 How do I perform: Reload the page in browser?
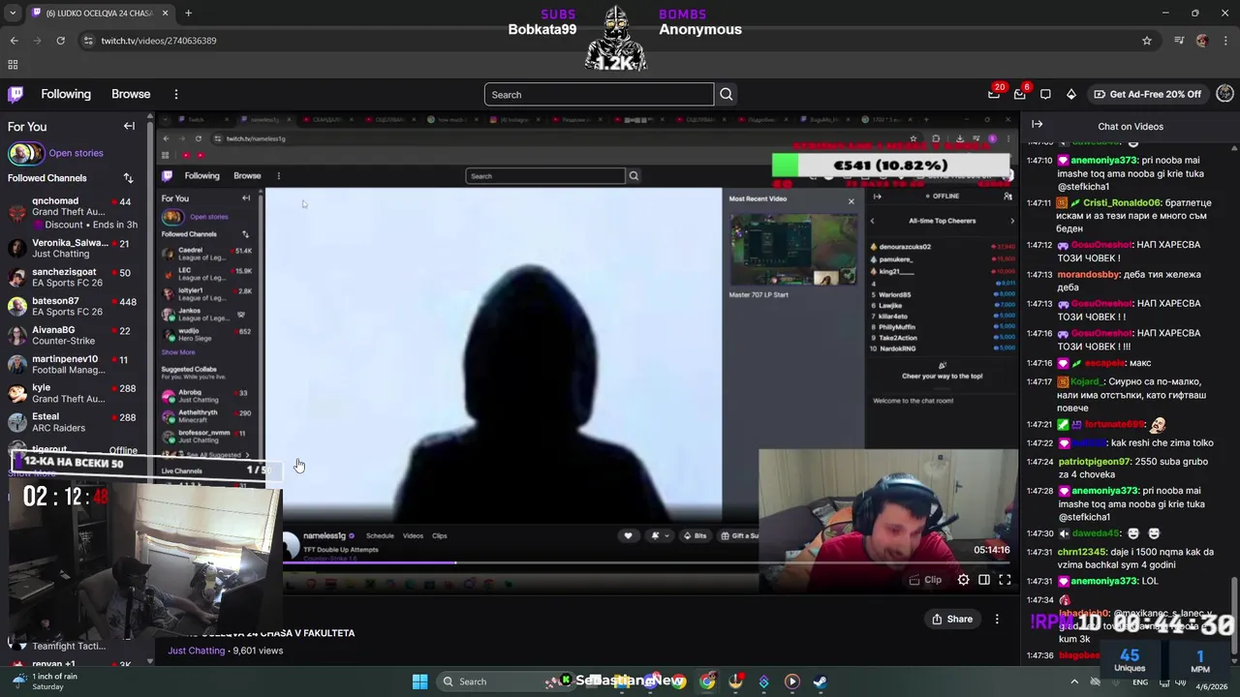60,41
